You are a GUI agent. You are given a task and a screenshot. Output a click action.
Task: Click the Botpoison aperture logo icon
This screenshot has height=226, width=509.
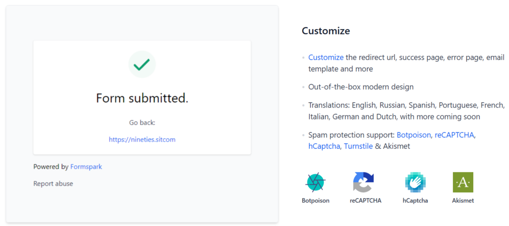tap(315, 182)
